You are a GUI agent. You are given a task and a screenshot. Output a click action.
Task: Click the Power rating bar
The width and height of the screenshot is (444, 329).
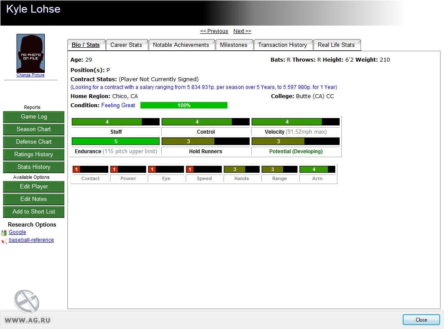pos(128,169)
